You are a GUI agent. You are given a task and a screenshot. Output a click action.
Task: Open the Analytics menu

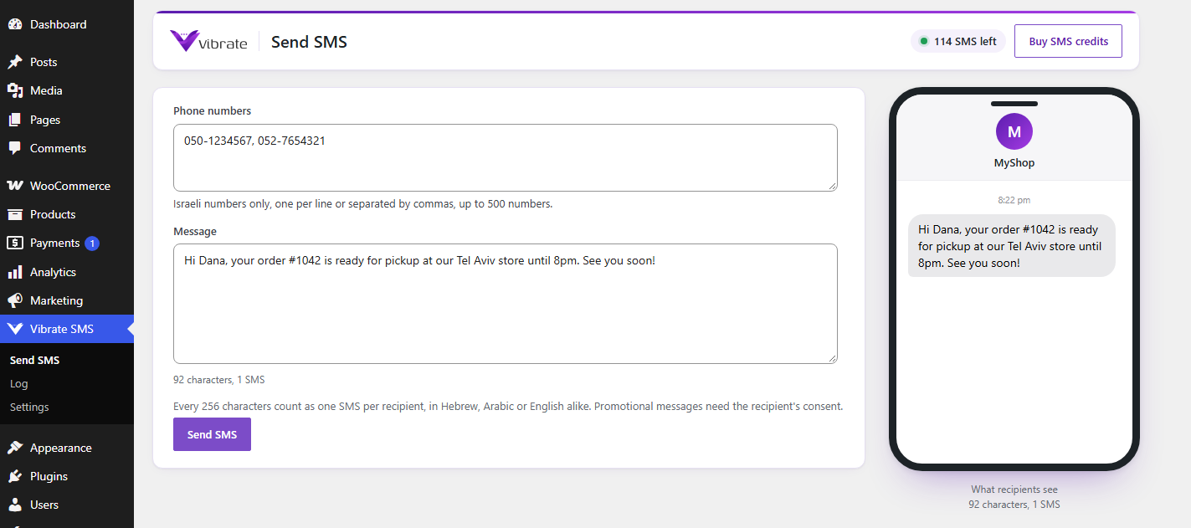click(x=67, y=272)
